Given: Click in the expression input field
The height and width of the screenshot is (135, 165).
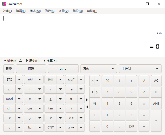Looking at the screenshot, I should click(82, 23).
